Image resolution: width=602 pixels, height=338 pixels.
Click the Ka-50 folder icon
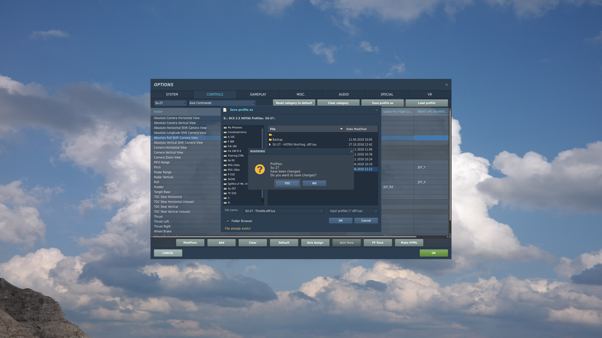[x=225, y=161]
